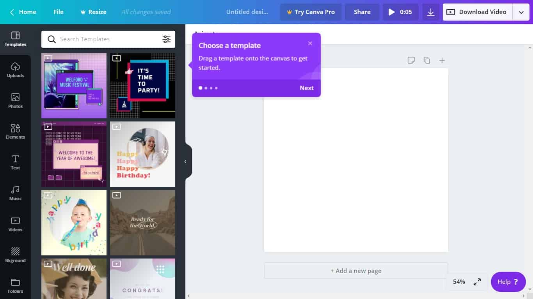Screen dimensions: 533x299
Task: Click the 54% zoom level control
Action: click(458, 281)
